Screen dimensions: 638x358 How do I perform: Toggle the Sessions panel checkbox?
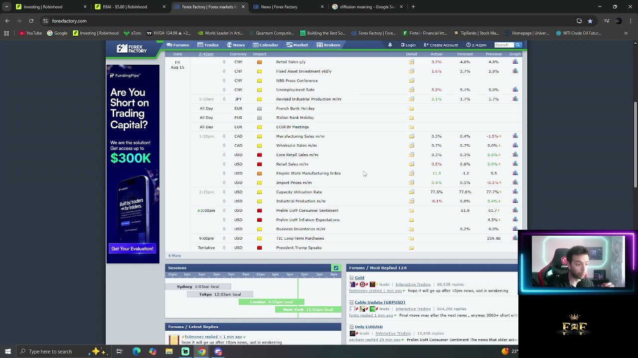pyautogui.click(x=336, y=268)
